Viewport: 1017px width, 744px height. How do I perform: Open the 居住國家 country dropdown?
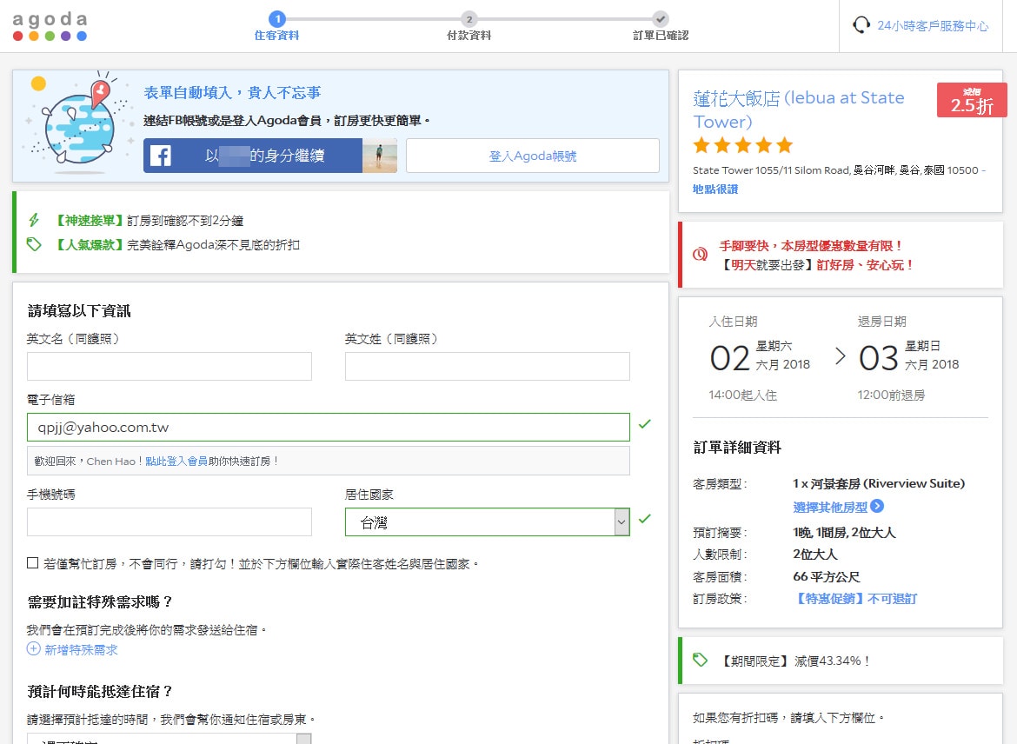tap(487, 522)
